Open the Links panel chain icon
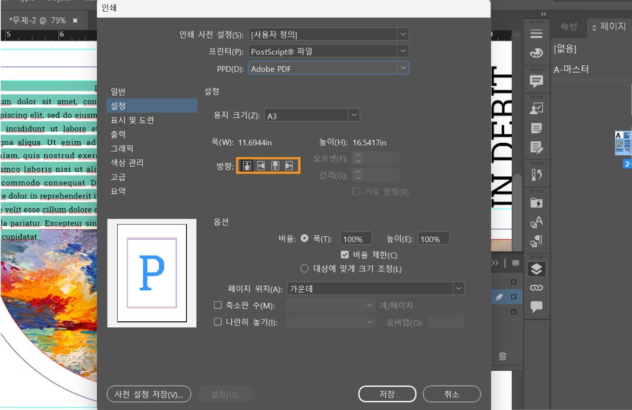Viewport: 632px width, 410px height. pyautogui.click(x=536, y=288)
